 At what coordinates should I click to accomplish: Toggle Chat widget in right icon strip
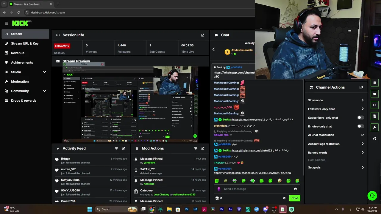(x=374, y=94)
